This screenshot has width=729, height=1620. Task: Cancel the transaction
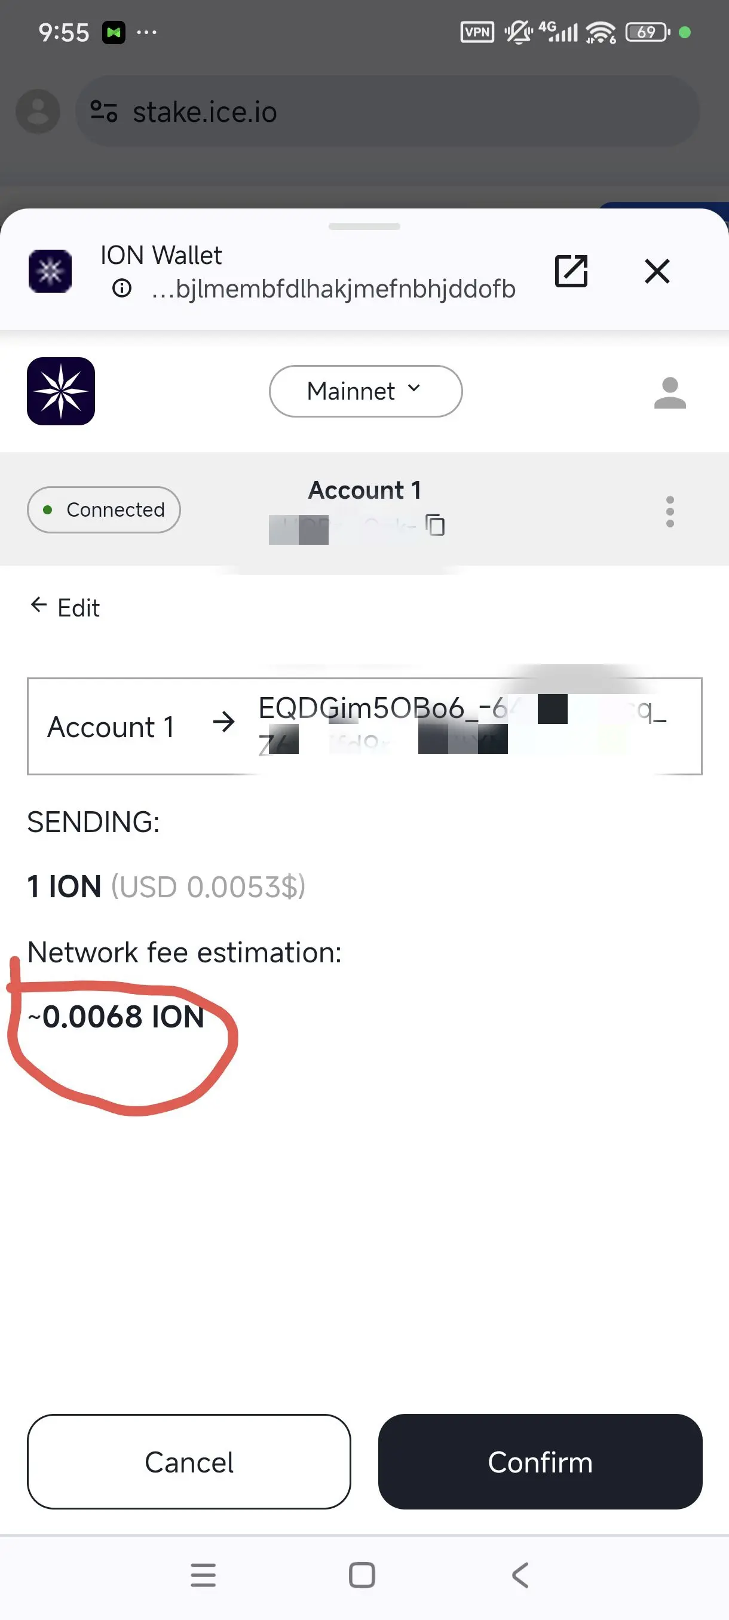click(x=189, y=1462)
